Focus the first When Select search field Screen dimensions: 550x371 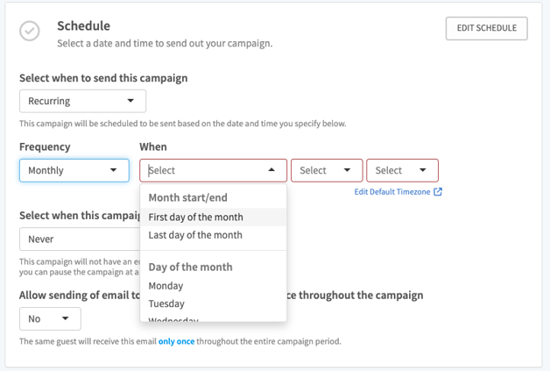(x=201, y=170)
